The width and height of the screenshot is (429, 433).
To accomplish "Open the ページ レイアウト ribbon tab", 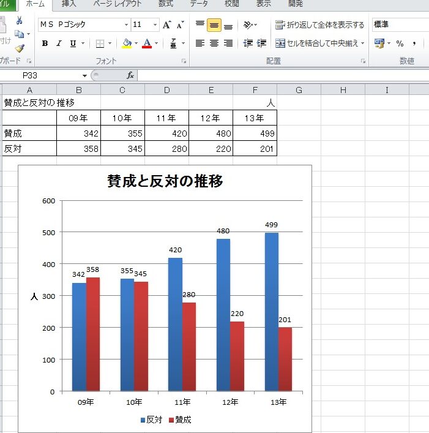I will click(x=118, y=4).
